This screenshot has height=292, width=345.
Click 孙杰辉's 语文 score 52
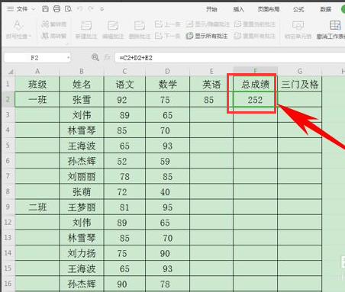click(x=124, y=161)
